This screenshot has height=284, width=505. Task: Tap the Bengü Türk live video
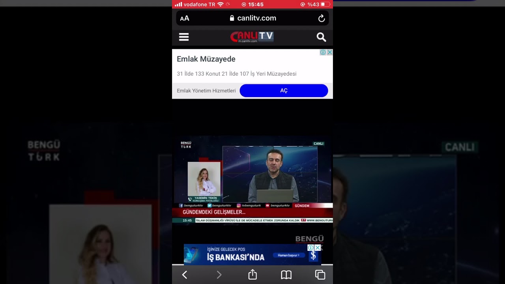tap(252, 179)
